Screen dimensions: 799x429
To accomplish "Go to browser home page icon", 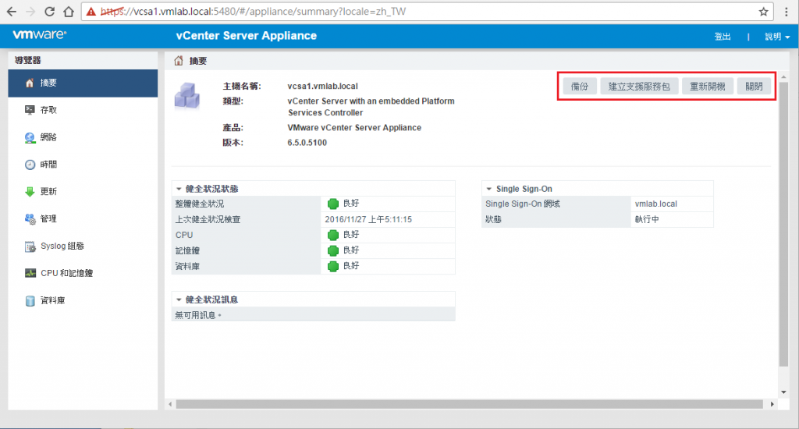I will coord(69,12).
